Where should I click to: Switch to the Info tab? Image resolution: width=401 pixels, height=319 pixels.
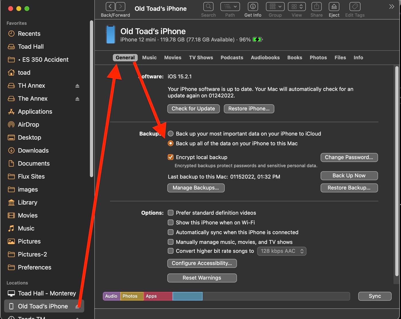[x=358, y=57]
